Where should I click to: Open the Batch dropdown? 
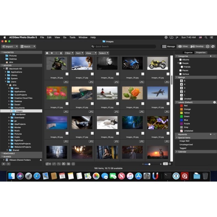pos(28,46)
